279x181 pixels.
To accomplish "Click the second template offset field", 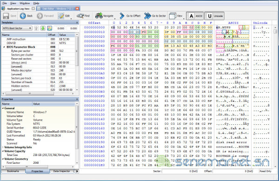I will click(x=73, y=28).
